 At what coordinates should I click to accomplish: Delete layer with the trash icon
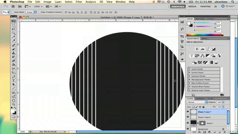click(225, 133)
